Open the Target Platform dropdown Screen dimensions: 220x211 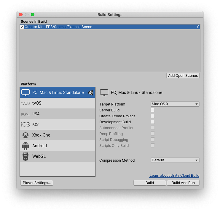pyautogui.click(x=175, y=104)
